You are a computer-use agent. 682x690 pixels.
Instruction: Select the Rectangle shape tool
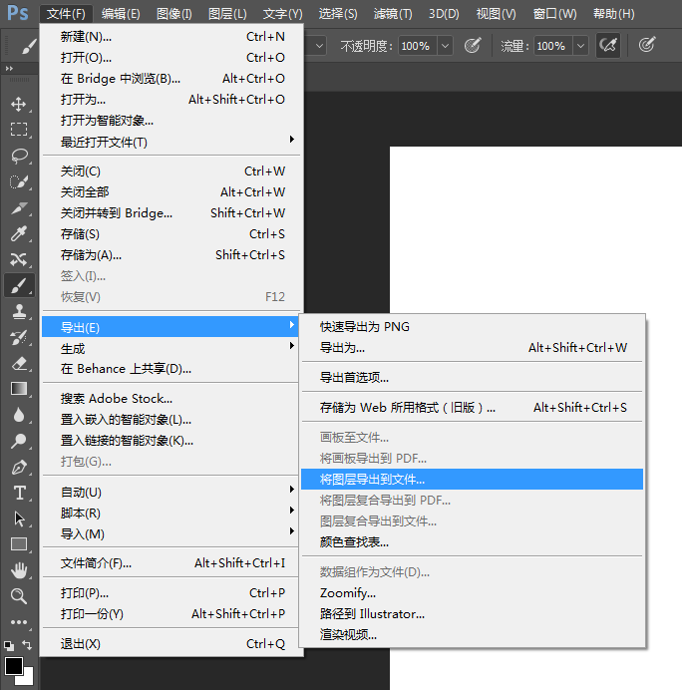[x=19, y=544]
